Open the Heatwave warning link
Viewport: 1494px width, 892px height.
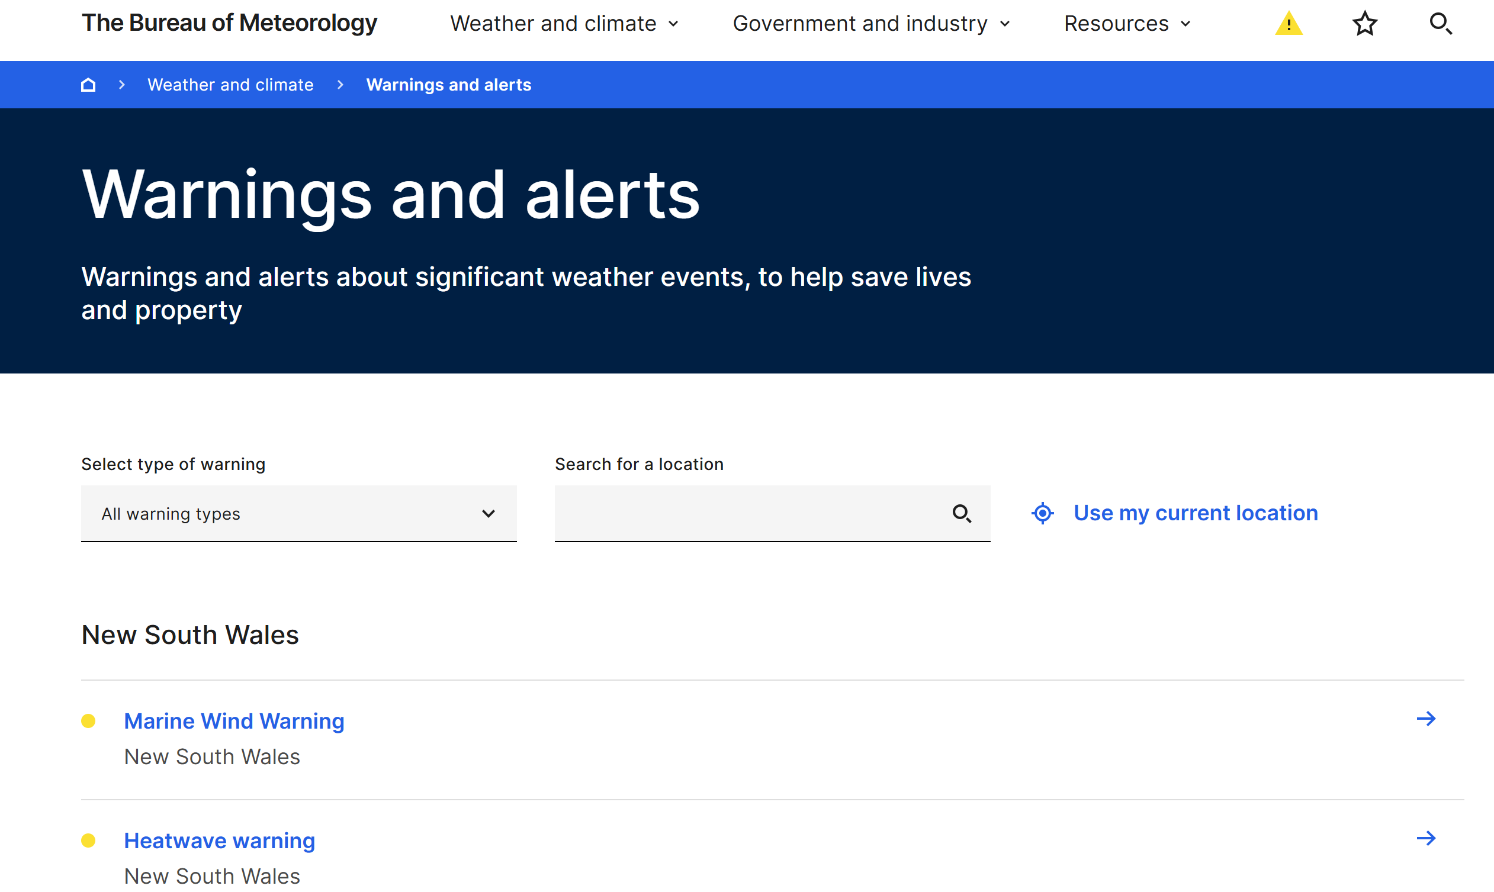[220, 841]
